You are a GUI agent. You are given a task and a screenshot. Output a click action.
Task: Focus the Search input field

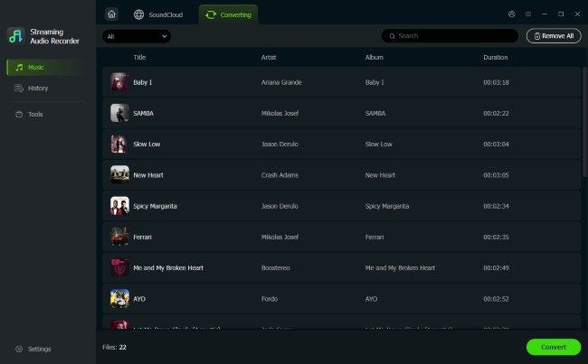coord(450,36)
